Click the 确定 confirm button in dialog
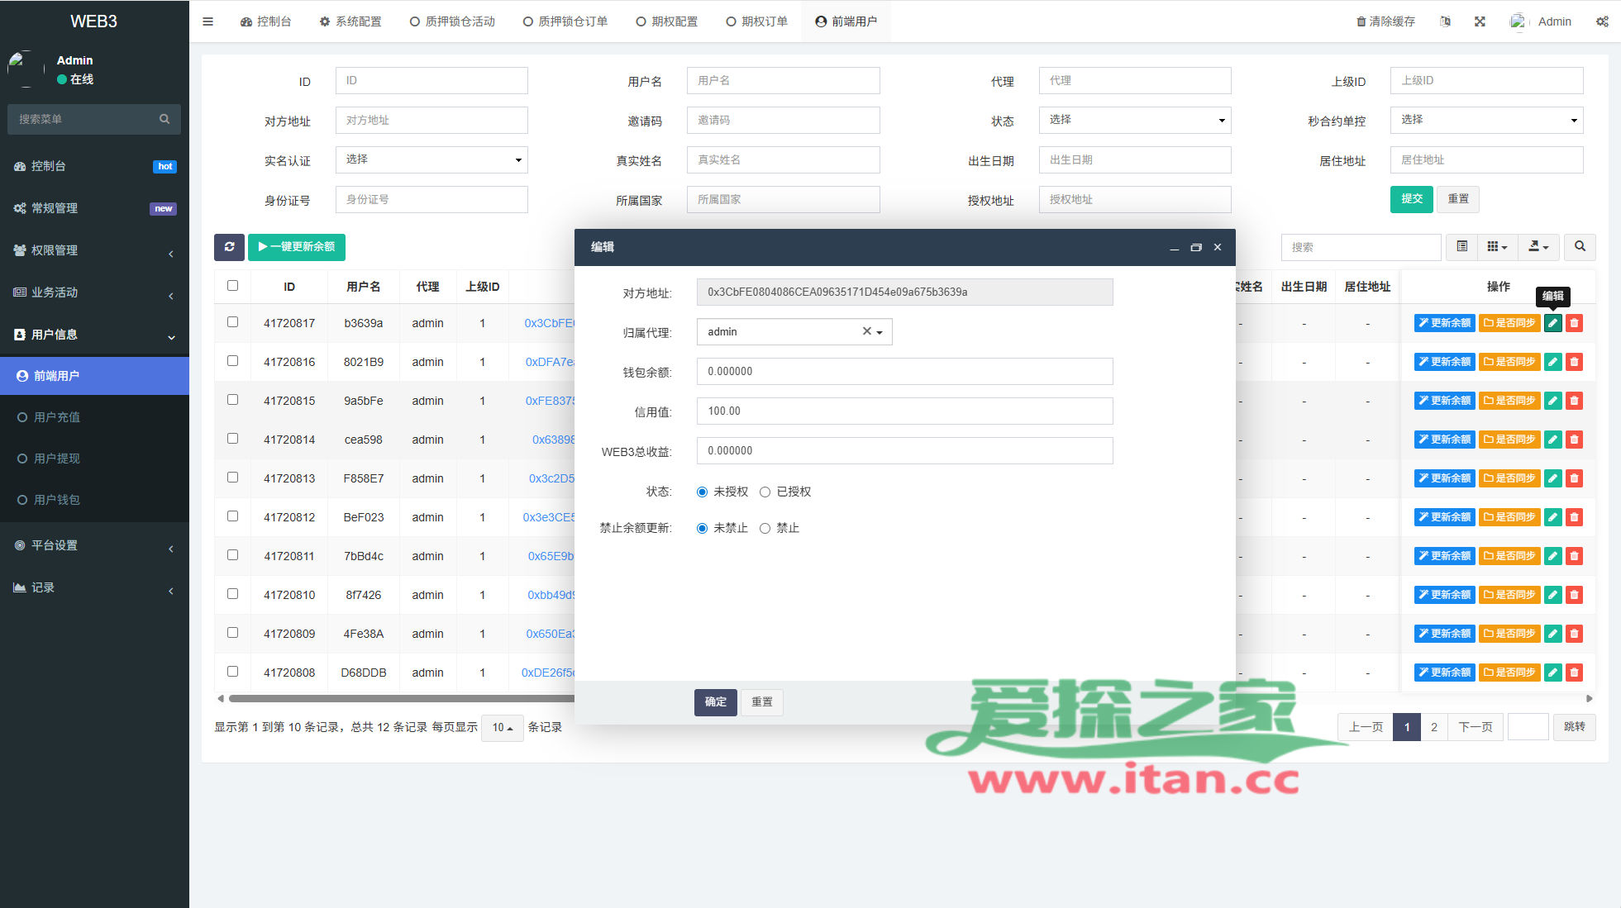 [x=715, y=702]
